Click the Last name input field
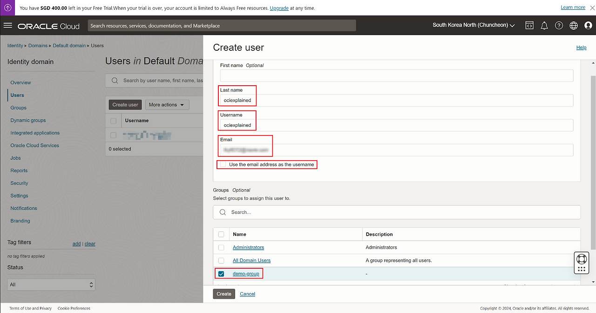This screenshot has width=596, height=313. pos(396,100)
